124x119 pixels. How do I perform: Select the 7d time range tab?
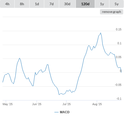click(x=52, y=4)
